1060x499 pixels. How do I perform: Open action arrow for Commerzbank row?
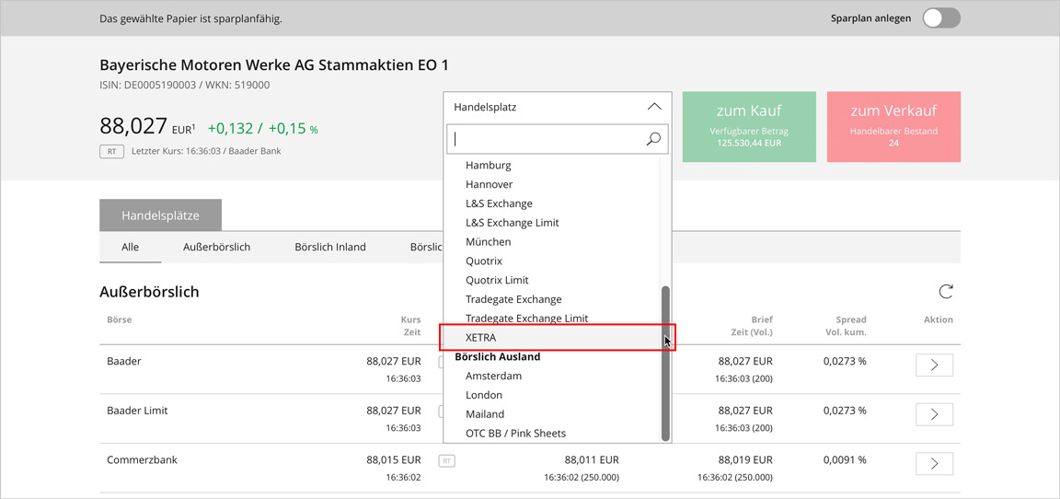(934, 464)
